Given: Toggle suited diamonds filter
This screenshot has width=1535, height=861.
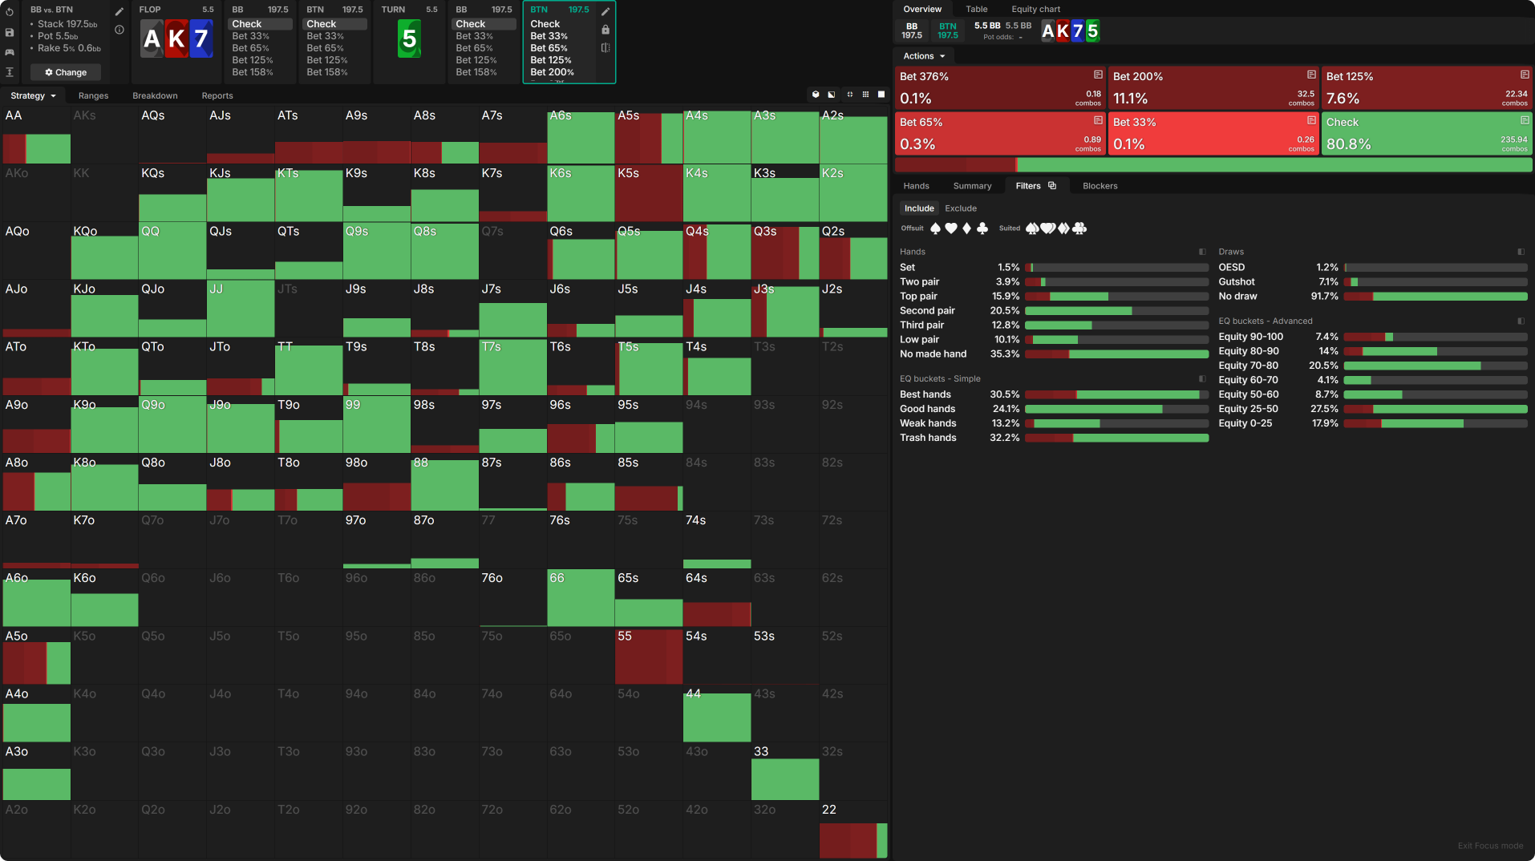Looking at the screenshot, I should (1063, 228).
